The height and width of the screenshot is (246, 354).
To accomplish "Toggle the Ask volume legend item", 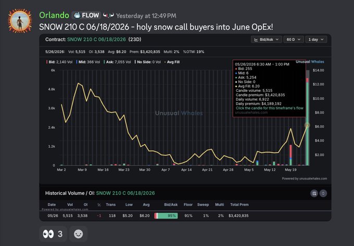I will [x=117, y=62].
